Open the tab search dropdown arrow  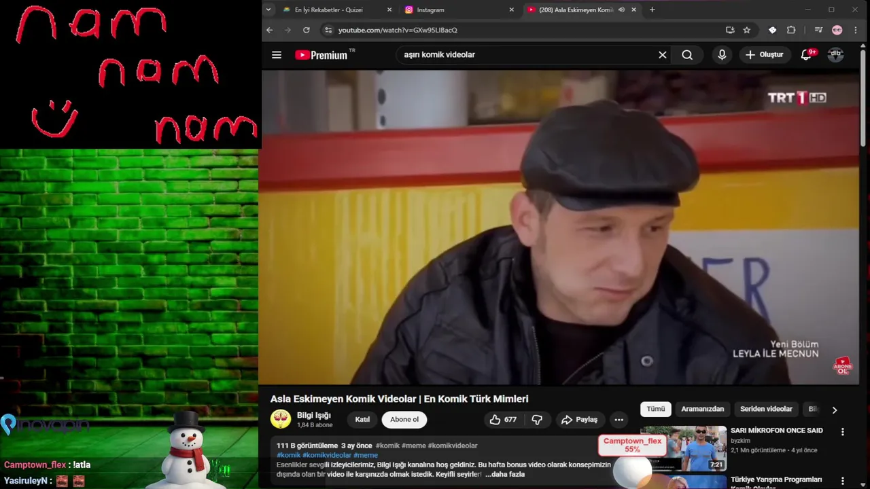(268, 10)
